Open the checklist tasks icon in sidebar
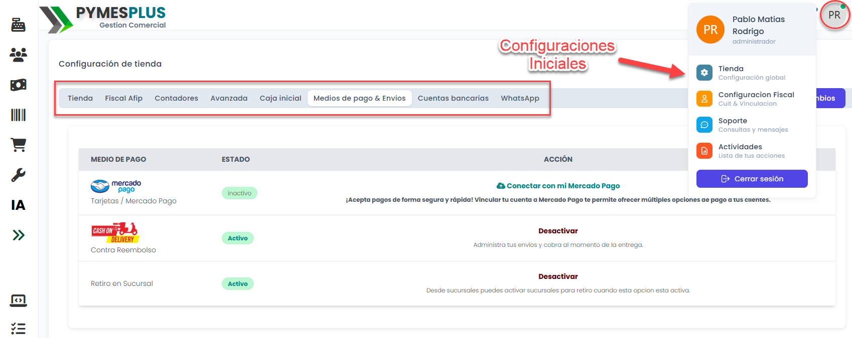 tap(18, 328)
